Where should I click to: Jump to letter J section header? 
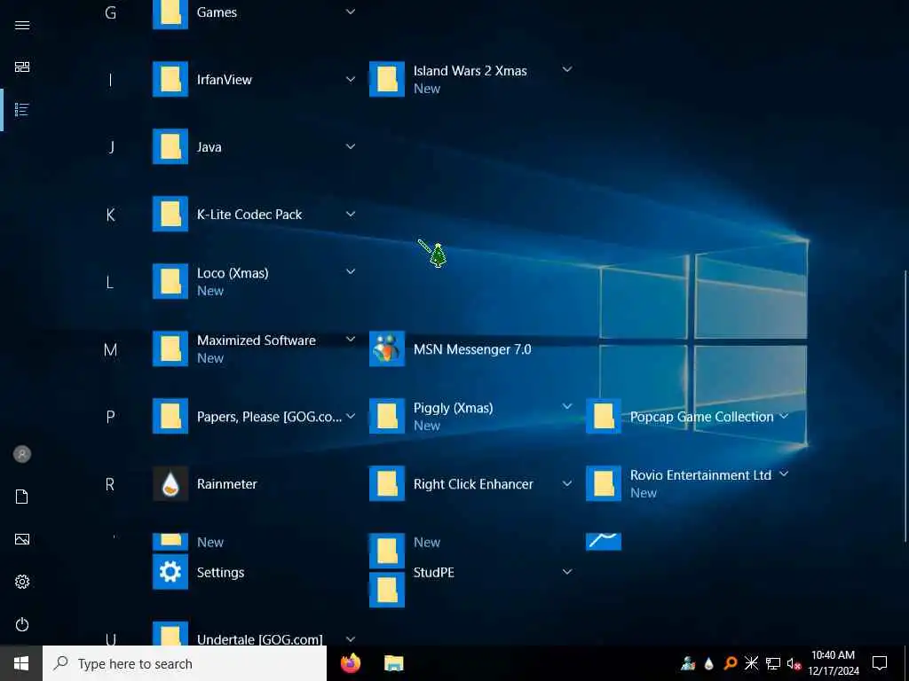coord(111,147)
